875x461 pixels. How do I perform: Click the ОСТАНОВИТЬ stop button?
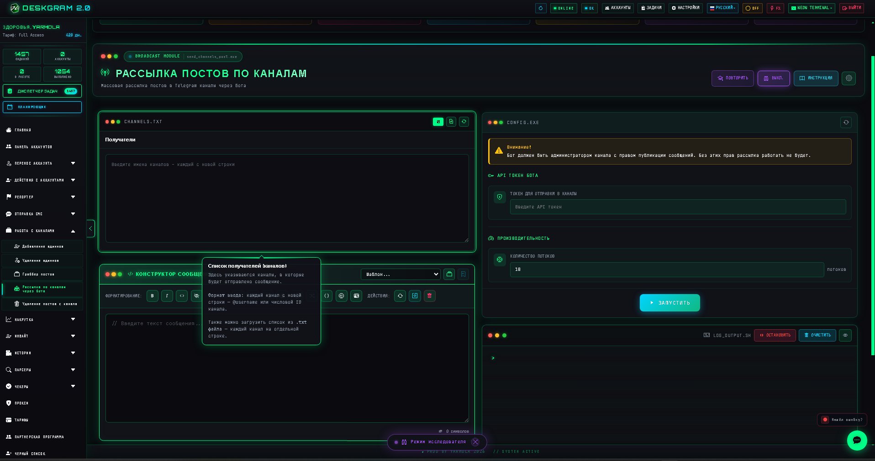click(775, 335)
